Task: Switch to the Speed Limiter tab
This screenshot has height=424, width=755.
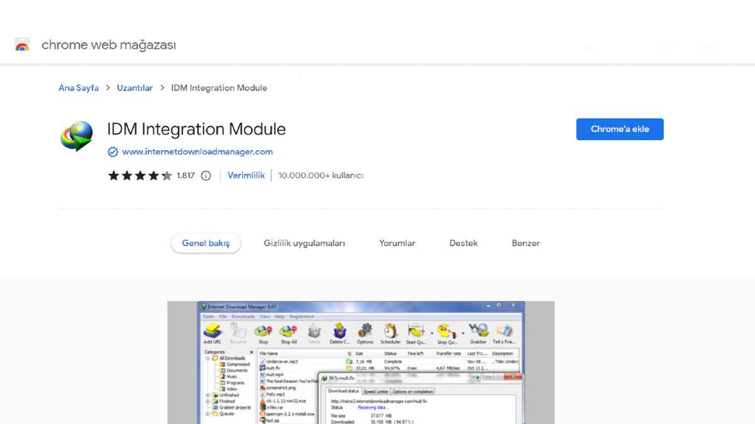Action: click(377, 392)
